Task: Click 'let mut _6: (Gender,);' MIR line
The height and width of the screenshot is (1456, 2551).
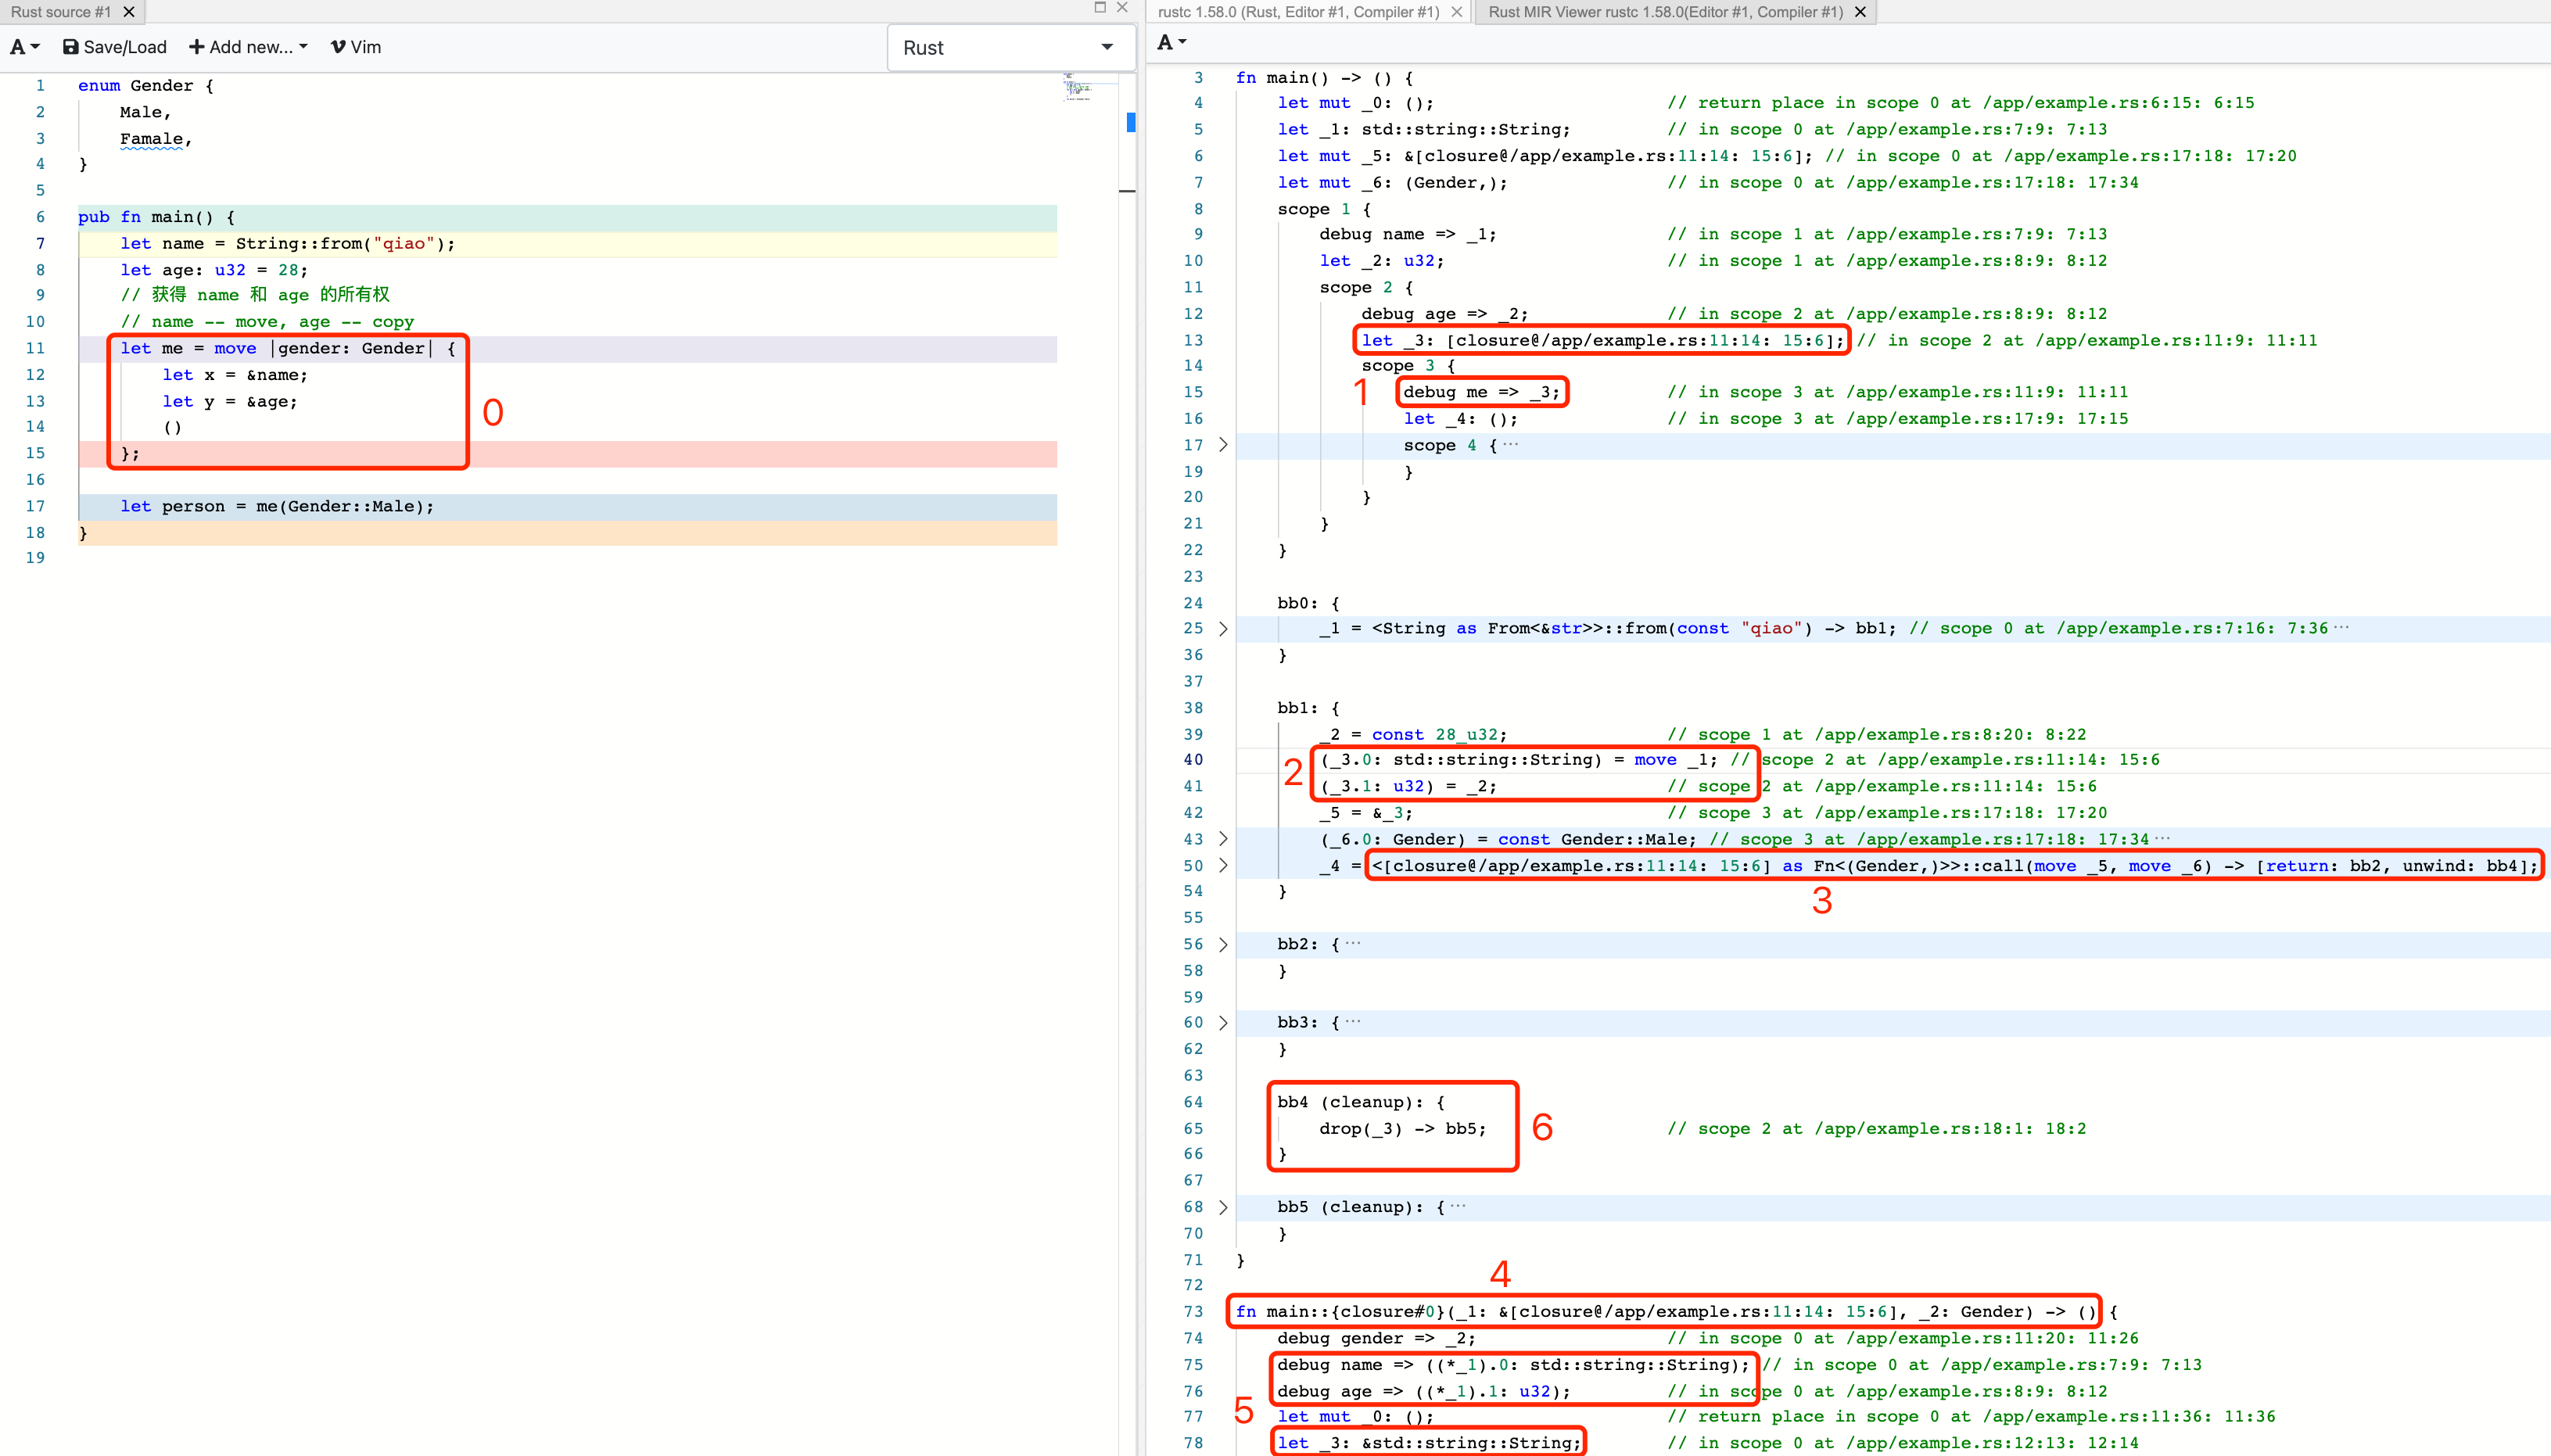Action: [1392, 182]
